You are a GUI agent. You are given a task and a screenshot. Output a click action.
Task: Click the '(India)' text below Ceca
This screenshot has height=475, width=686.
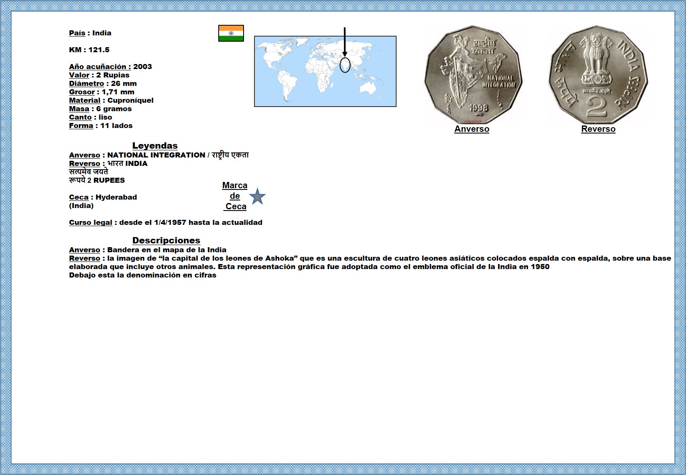point(81,205)
